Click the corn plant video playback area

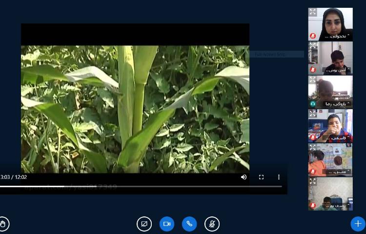click(135, 109)
